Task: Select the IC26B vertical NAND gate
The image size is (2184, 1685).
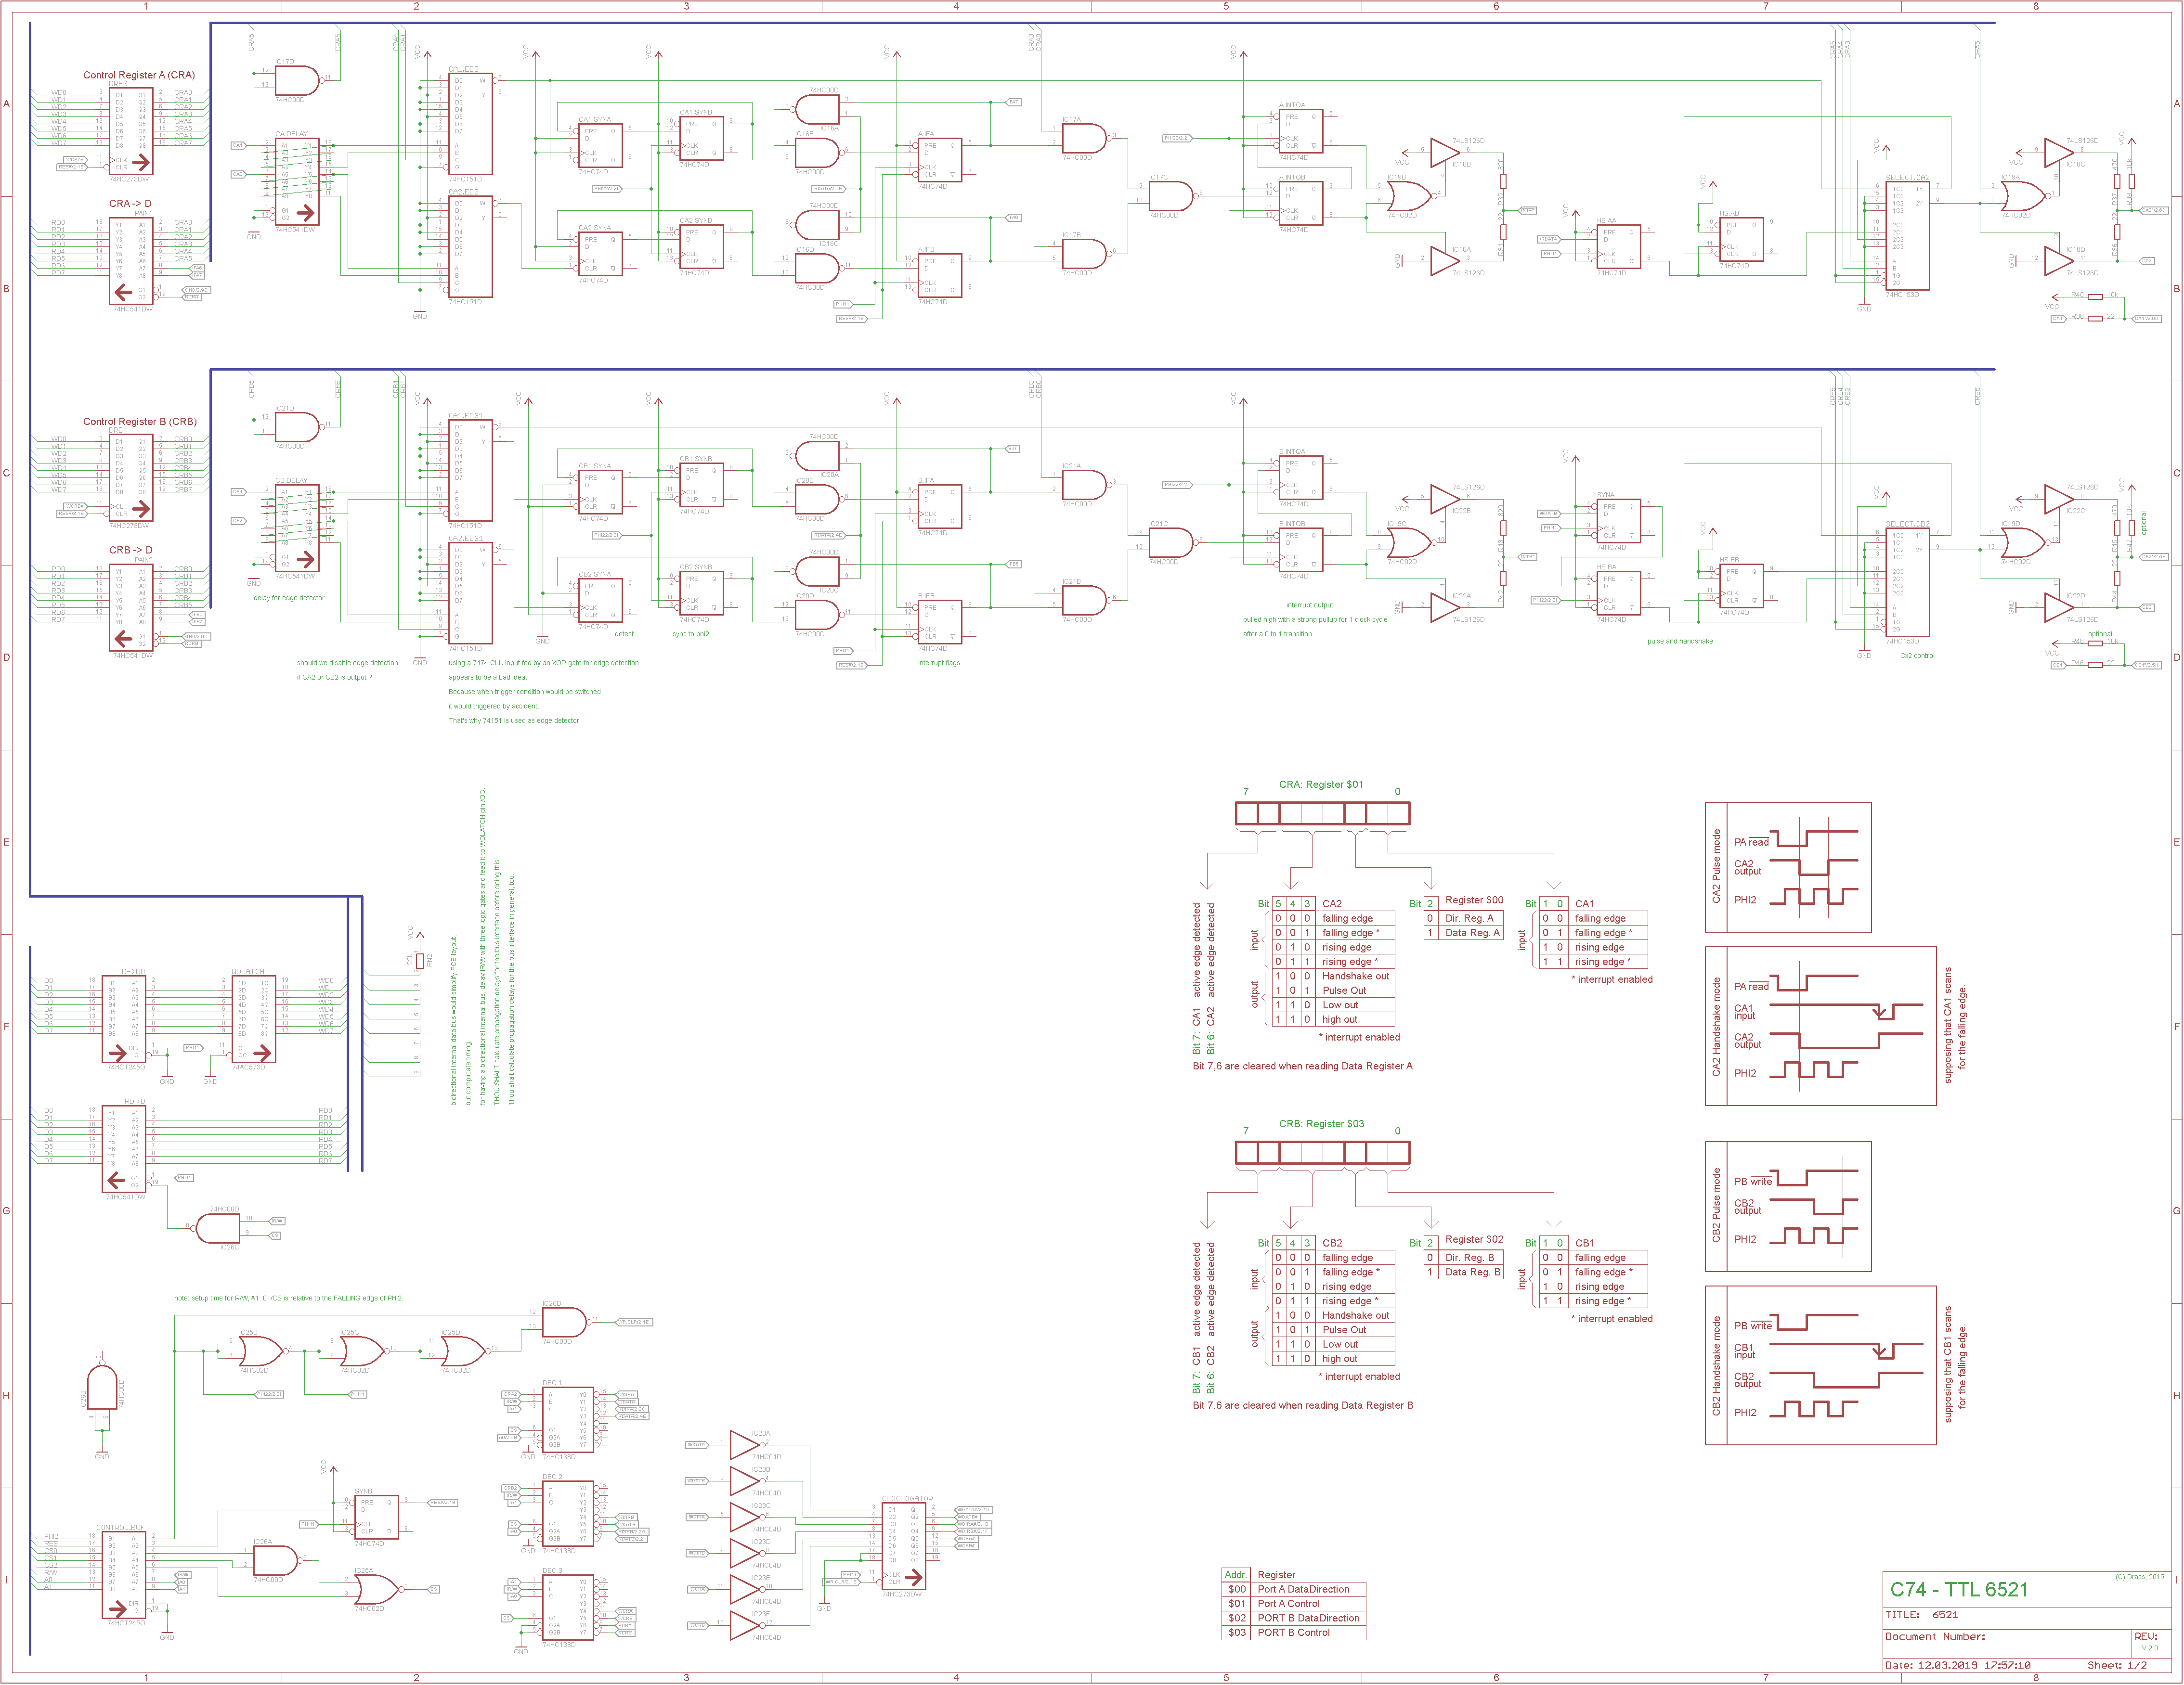Action: coord(102,1389)
